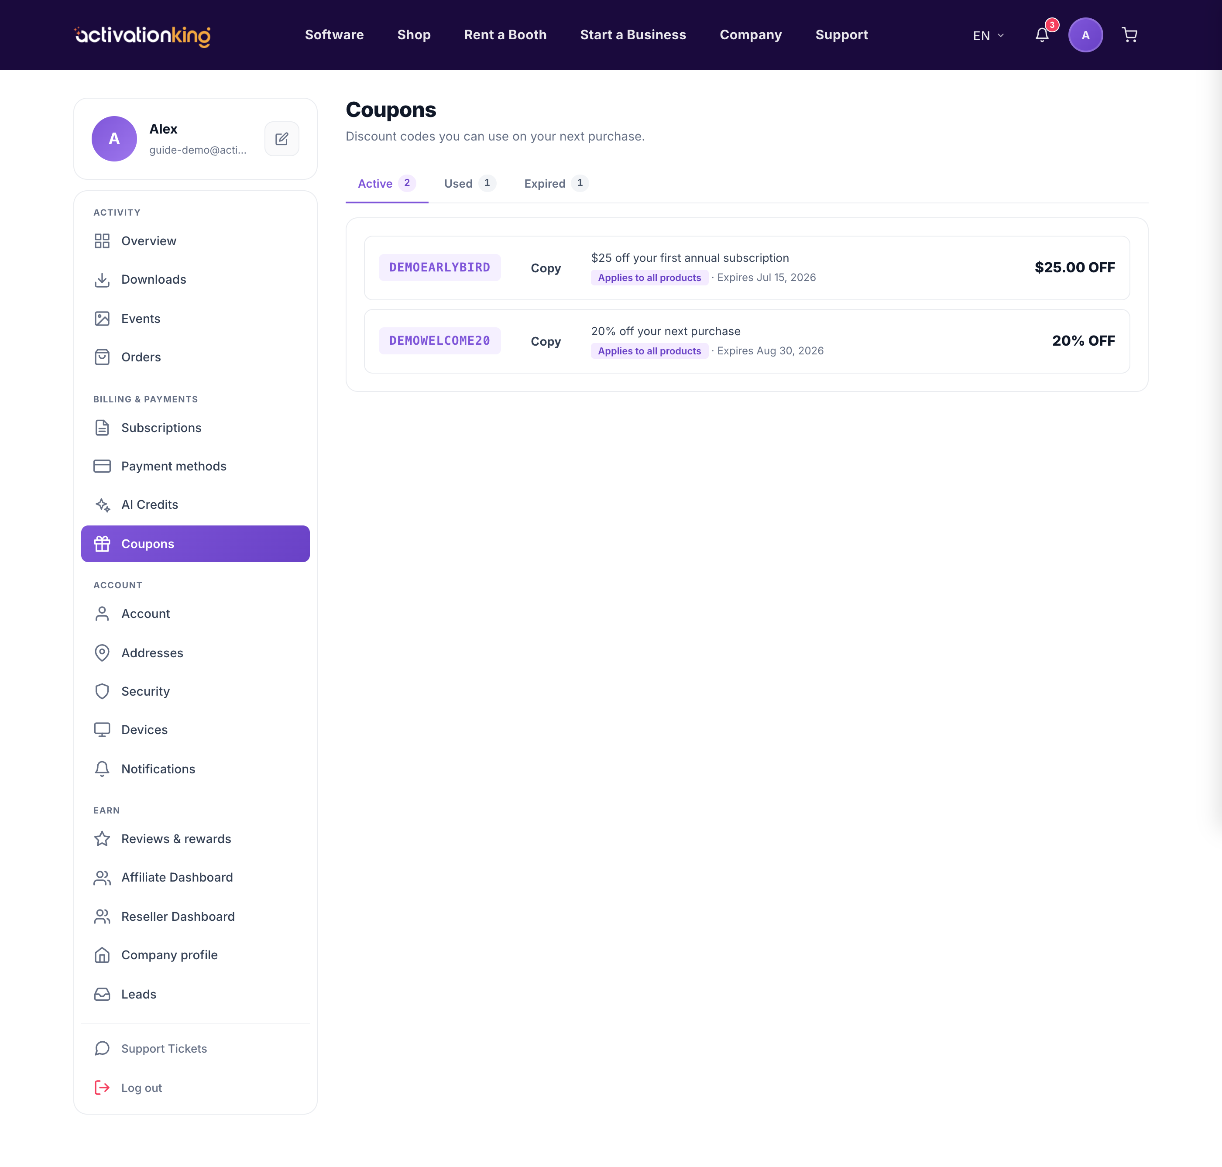Image resolution: width=1222 pixels, height=1167 pixels.
Task: Click the Downloads arrow icon
Action: [102, 279]
